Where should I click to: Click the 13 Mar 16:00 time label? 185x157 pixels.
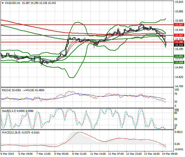pos(152,154)
